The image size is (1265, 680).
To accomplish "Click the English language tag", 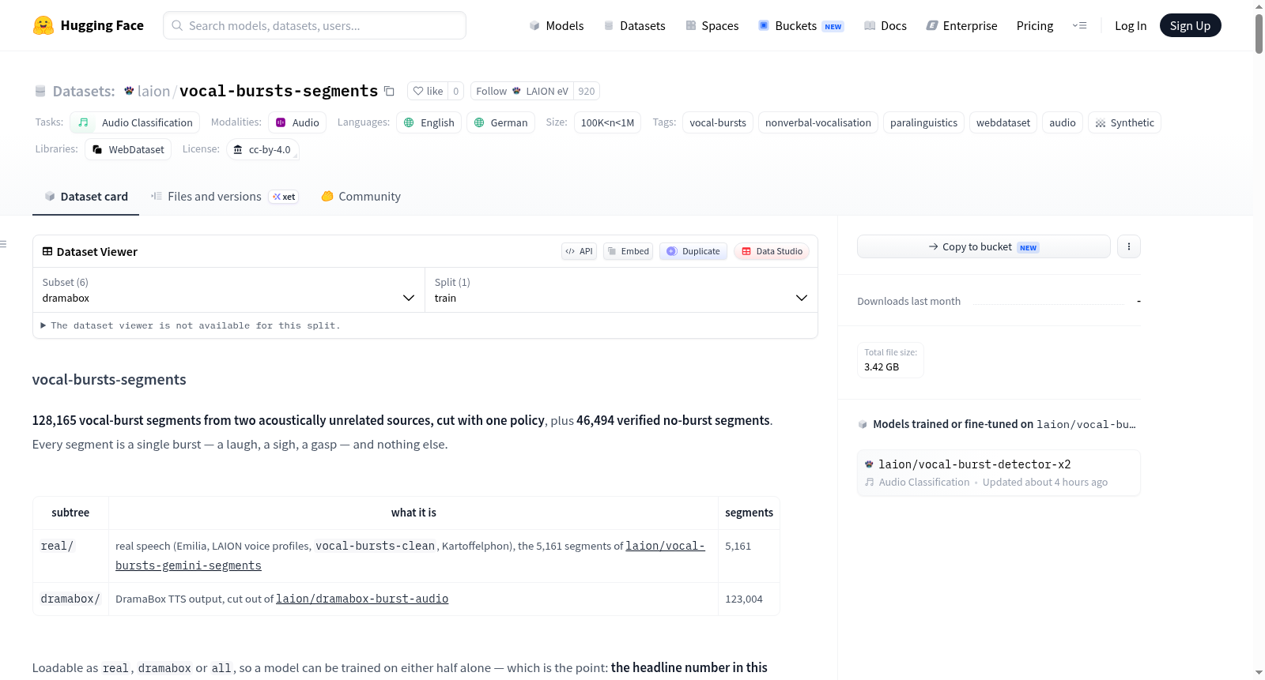I will click(429, 122).
